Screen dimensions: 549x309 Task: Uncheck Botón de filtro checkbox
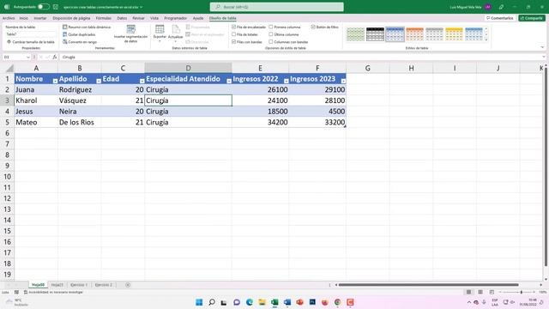[x=313, y=27]
